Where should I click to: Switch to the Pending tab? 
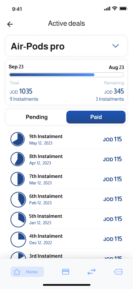coord(37,117)
